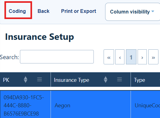Image resolution: width=160 pixels, height=118 pixels.
Task: Open Print or Export option
Action: (78, 11)
